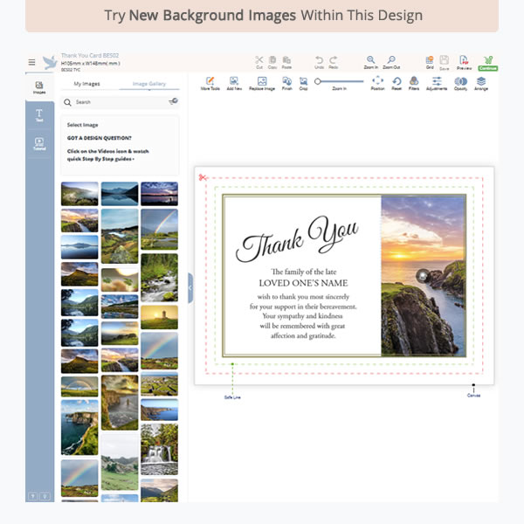Click the Cut scissors icon
The height and width of the screenshot is (524, 524).
tap(259, 60)
